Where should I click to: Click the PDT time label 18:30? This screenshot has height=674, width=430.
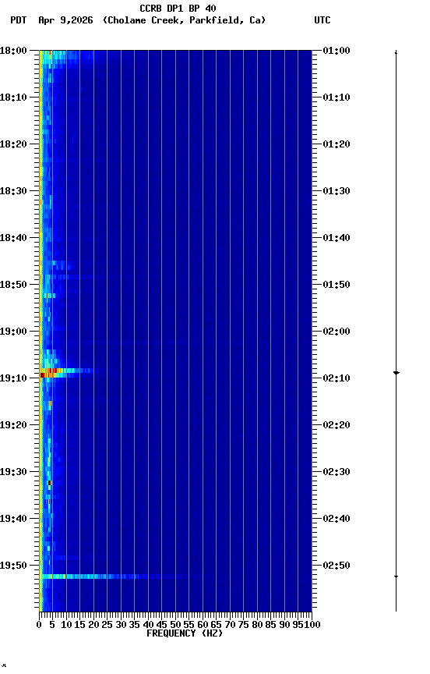pyautogui.click(x=13, y=191)
